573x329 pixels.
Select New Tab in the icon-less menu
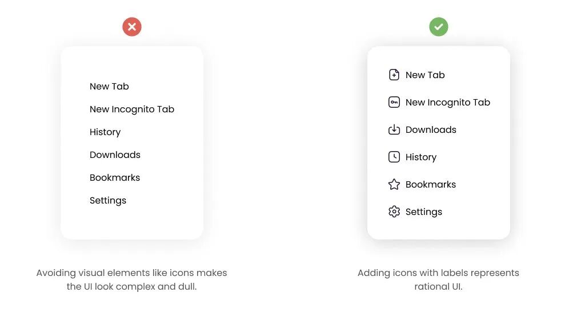click(x=109, y=86)
